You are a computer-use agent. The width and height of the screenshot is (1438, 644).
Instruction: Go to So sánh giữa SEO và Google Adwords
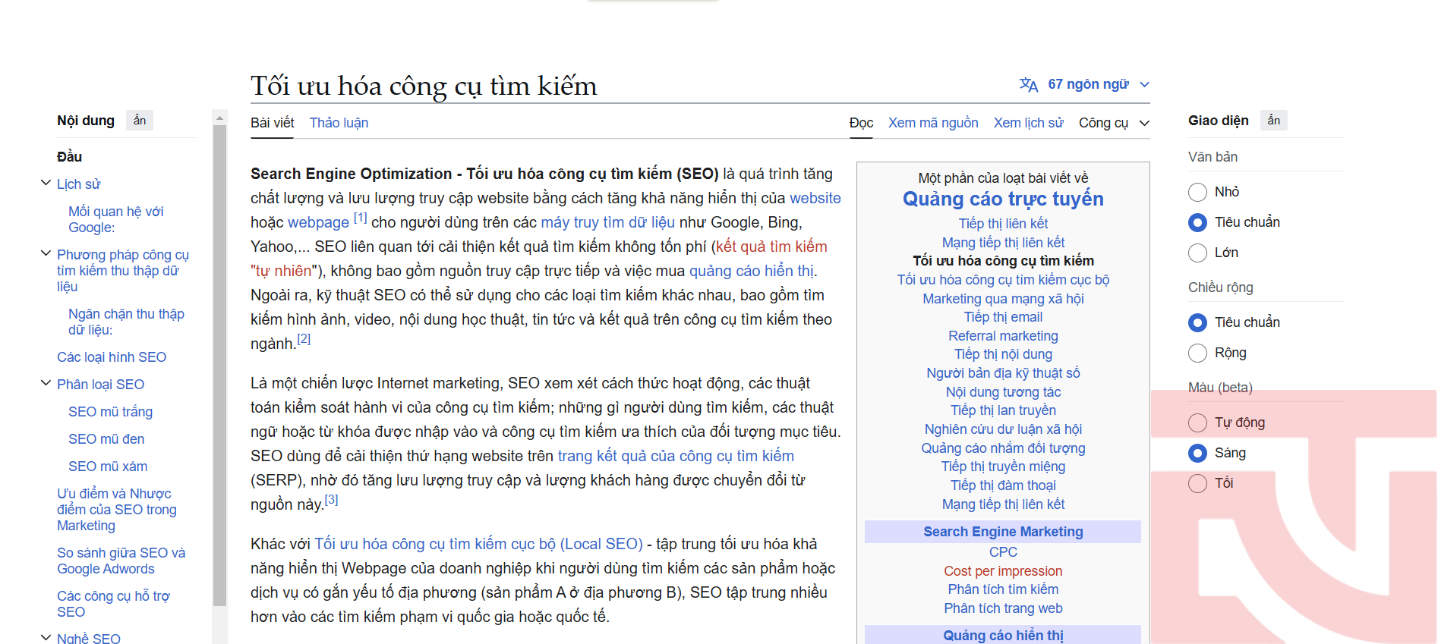[121, 561]
